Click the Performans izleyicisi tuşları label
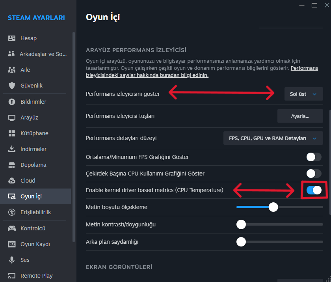 pyautogui.click(x=120, y=116)
